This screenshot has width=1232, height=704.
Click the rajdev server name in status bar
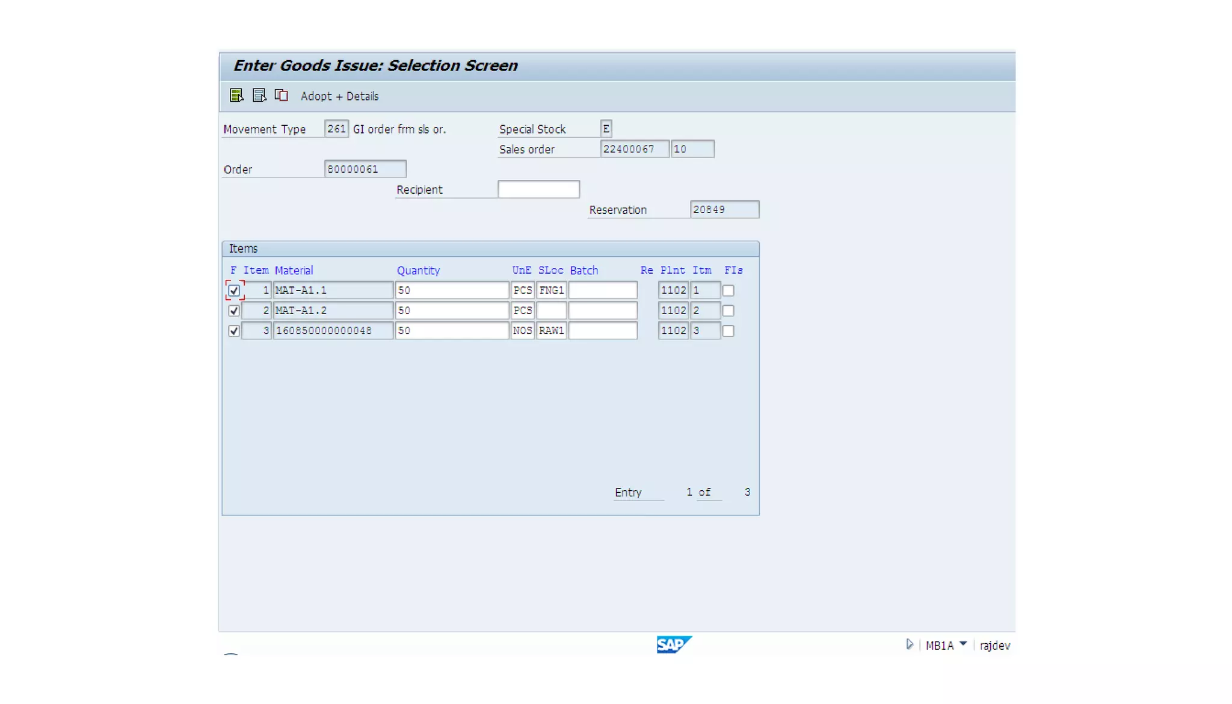tap(994, 646)
